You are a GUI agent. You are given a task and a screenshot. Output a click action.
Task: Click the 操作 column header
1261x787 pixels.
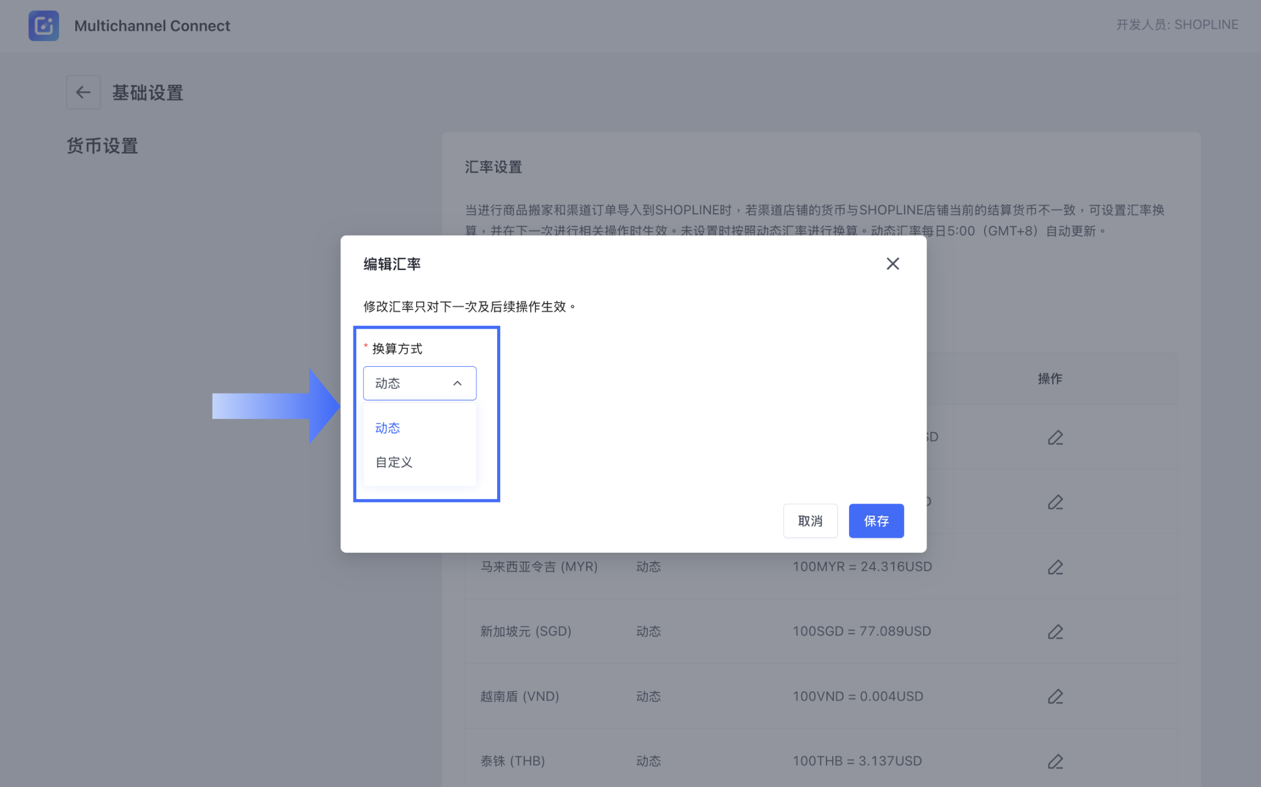pyautogui.click(x=1049, y=378)
